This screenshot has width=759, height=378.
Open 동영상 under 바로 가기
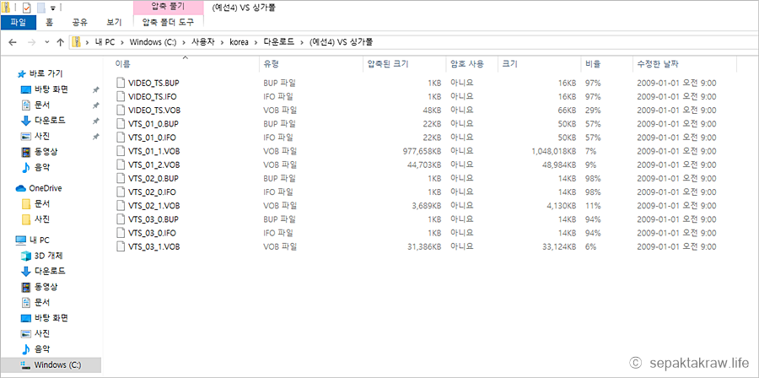46,152
